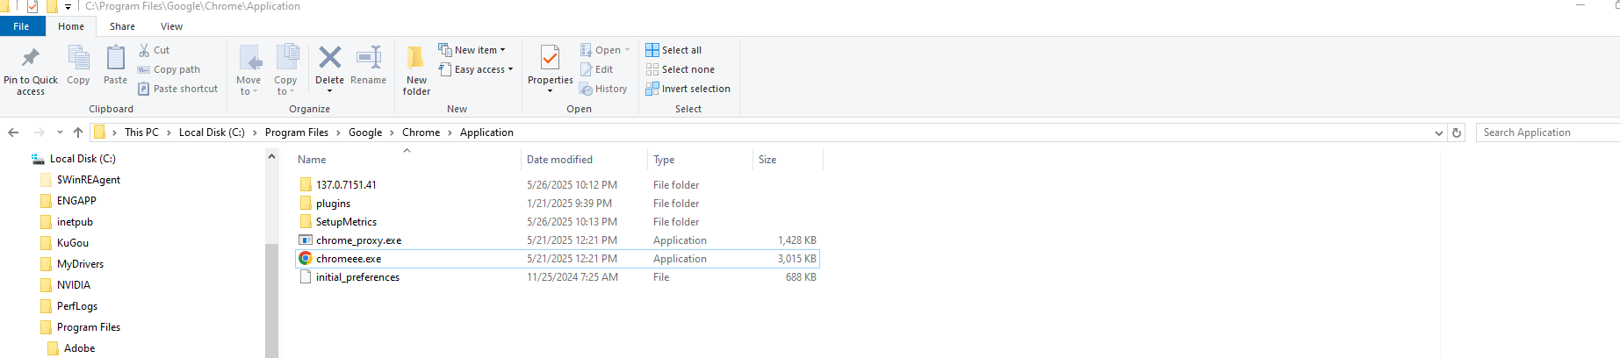The height and width of the screenshot is (358, 1620).
Task: Pin the folder to Quick access
Action: 31,70
